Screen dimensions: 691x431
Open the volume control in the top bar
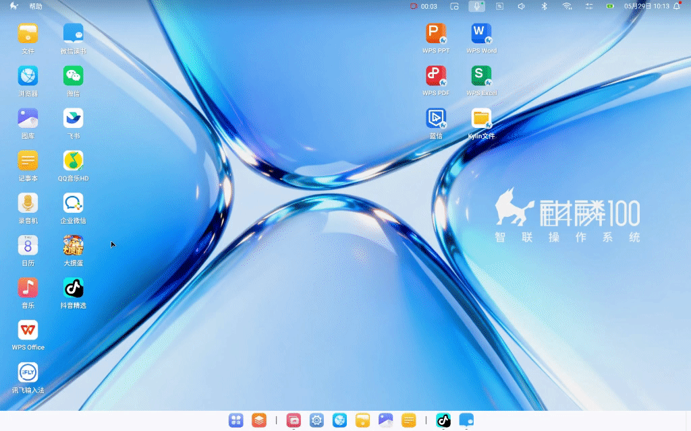522,6
